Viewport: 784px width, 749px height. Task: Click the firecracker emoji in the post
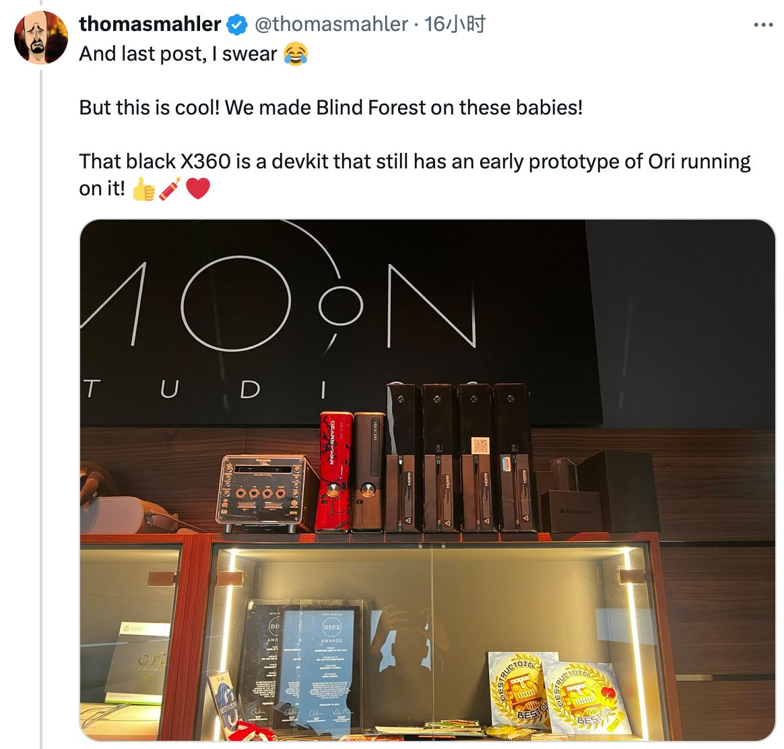pos(170,189)
